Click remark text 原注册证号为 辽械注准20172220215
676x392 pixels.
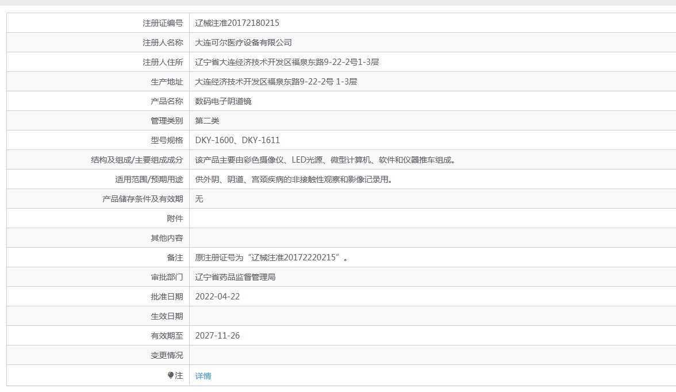(x=271, y=258)
